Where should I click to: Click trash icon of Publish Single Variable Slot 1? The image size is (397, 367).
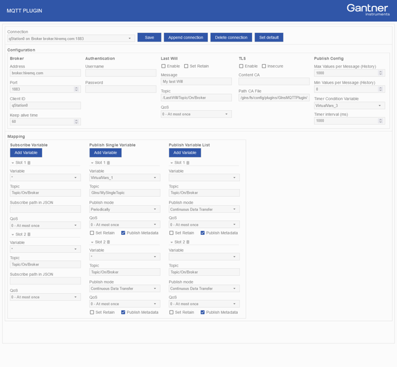coord(108,163)
